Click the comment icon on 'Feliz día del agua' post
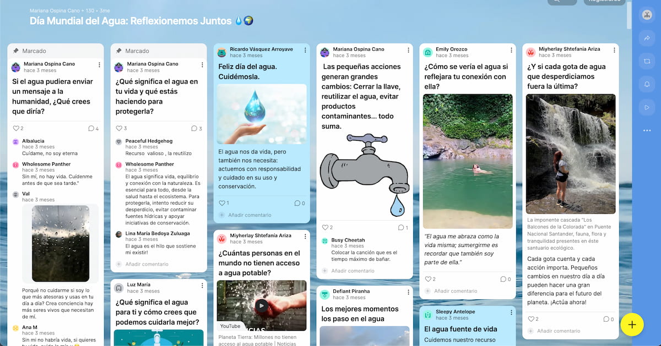Image resolution: width=661 pixels, height=346 pixels. pos(297,203)
